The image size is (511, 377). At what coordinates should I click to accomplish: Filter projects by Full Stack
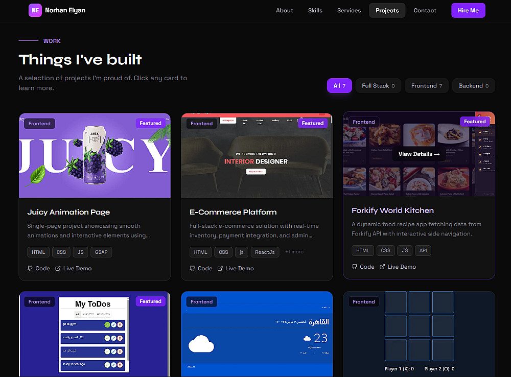(x=378, y=86)
